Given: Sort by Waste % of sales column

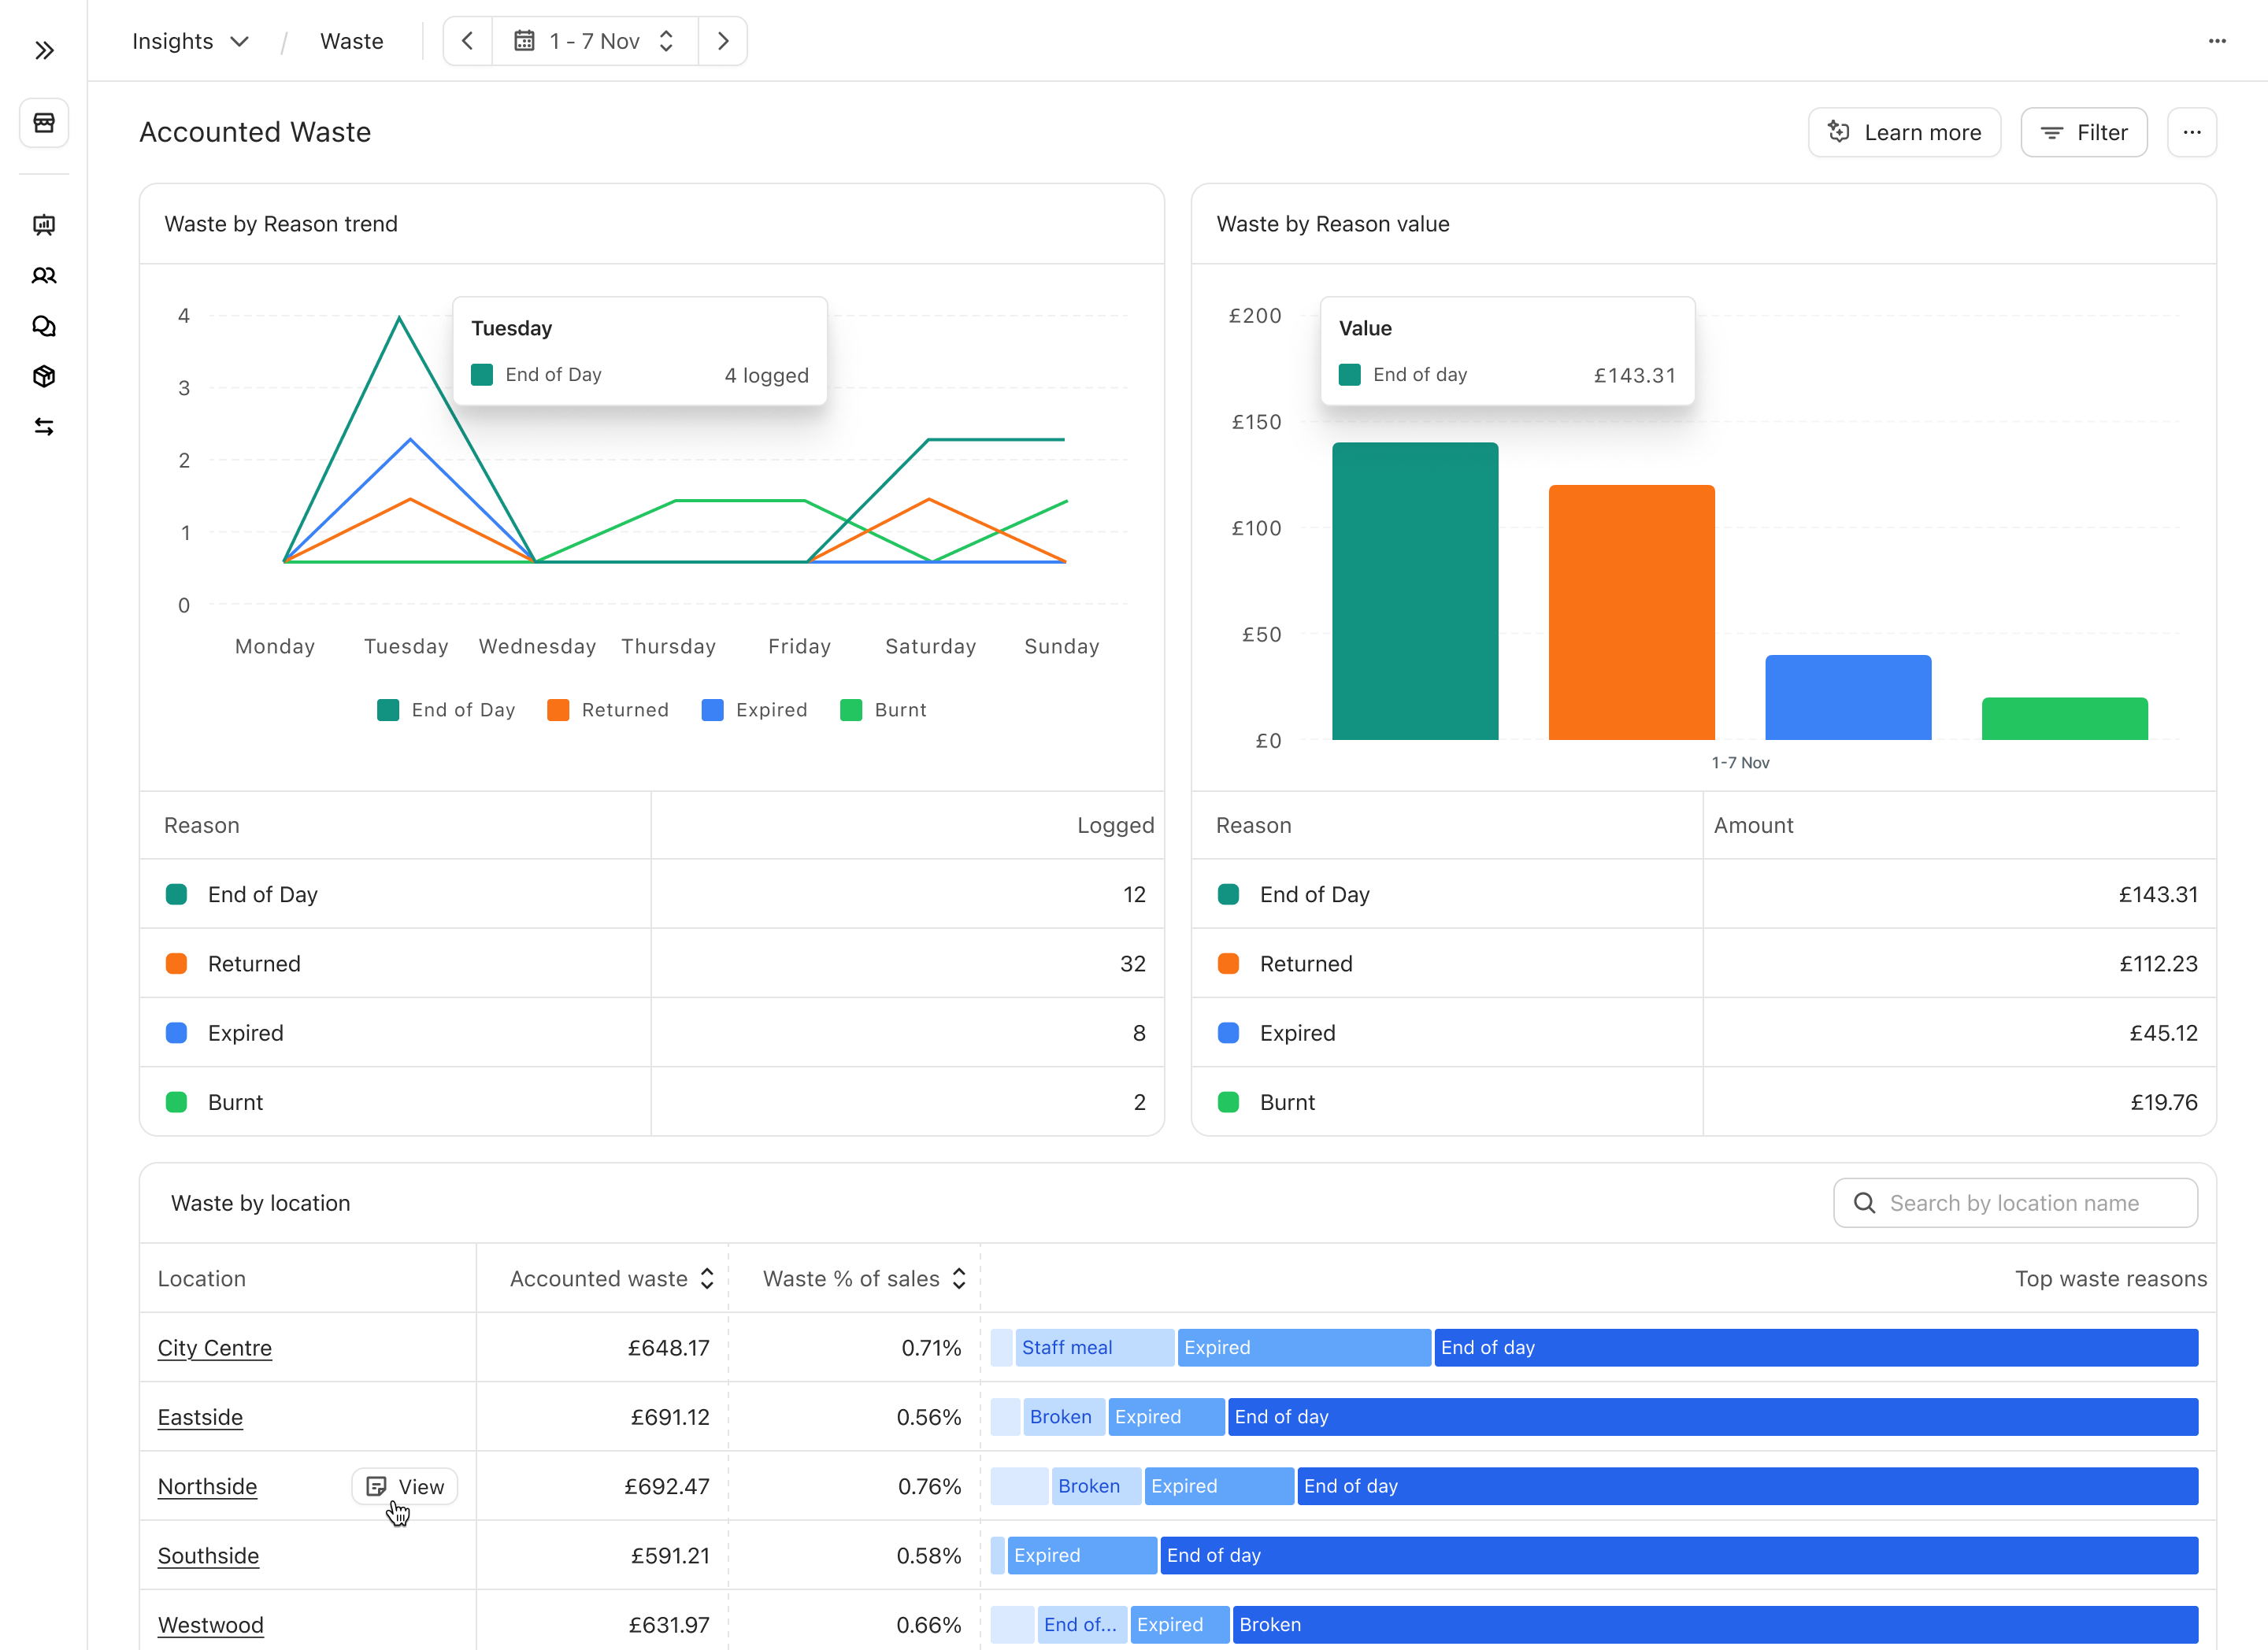Looking at the screenshot, I should click(864, 1279).
